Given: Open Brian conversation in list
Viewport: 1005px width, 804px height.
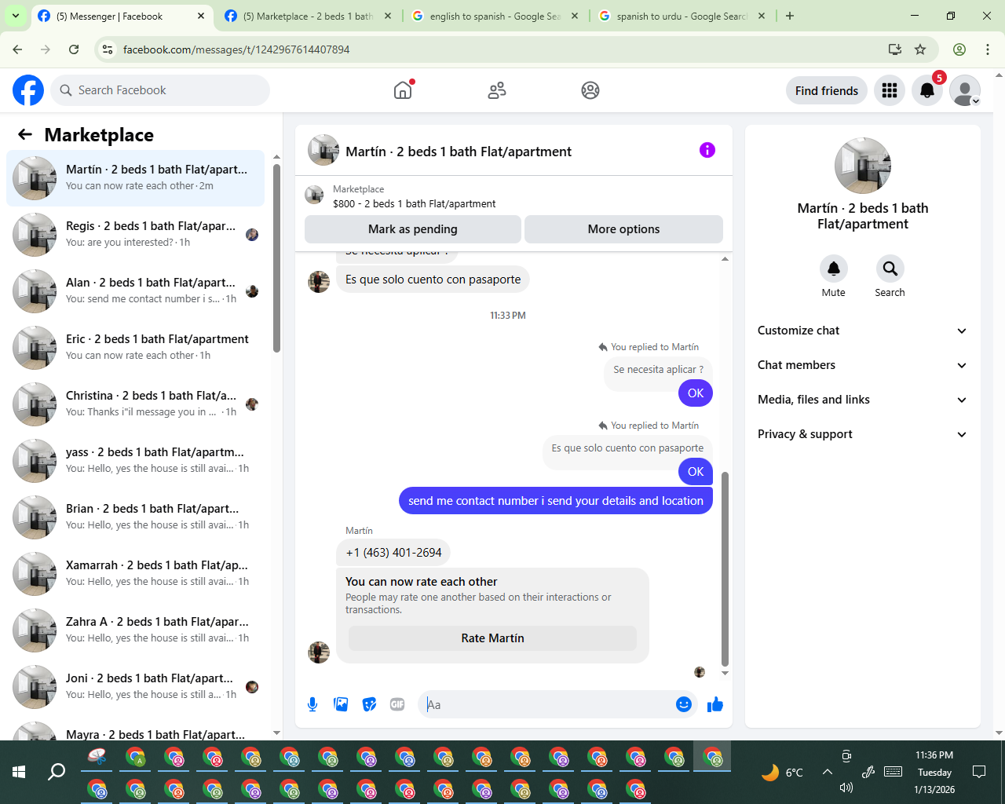Looking at the screenshot, I should click(135, 517).
